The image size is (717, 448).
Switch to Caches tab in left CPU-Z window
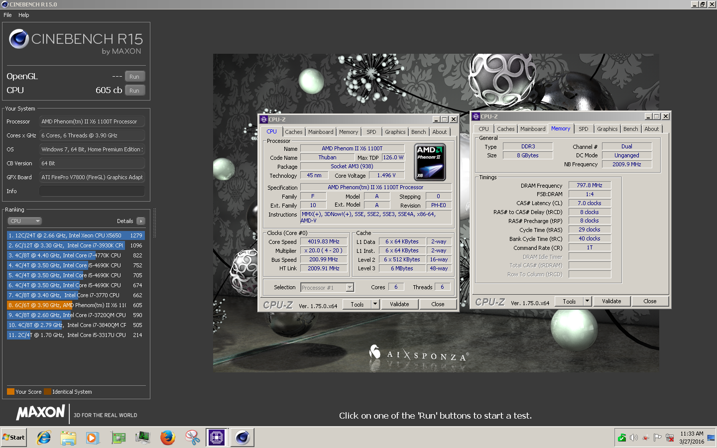pyautogui.click(x=294, y=132)
